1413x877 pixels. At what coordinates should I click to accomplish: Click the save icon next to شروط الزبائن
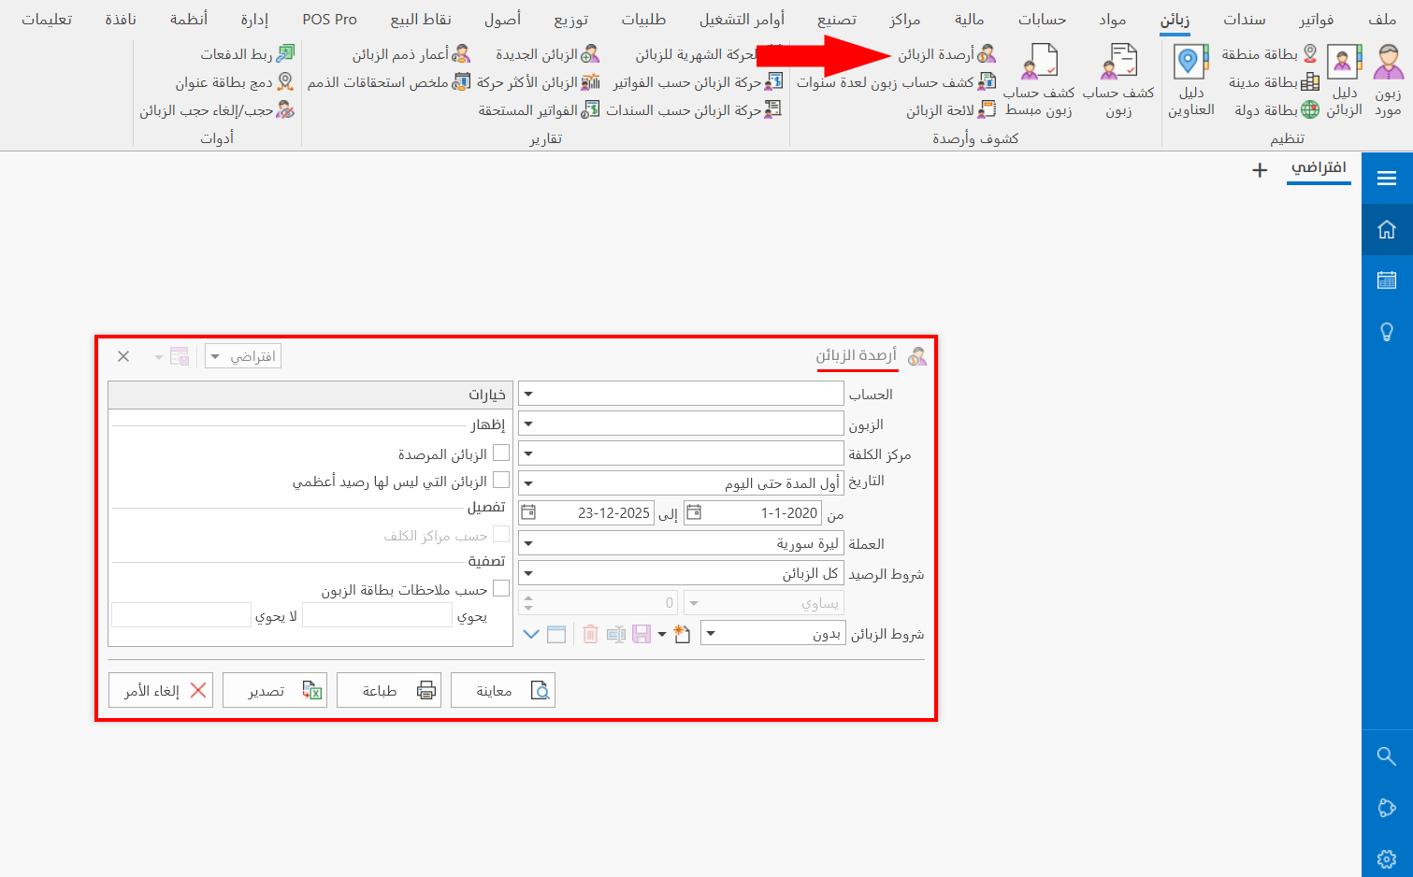641,634
